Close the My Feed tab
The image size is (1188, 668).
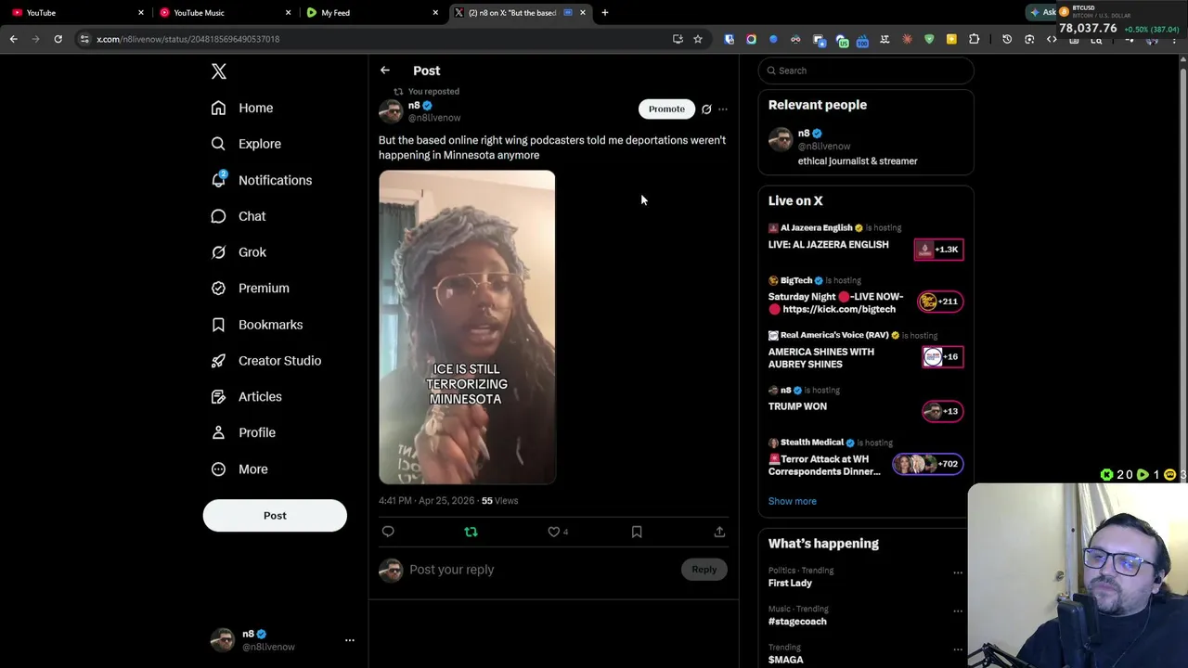(x=435, y=13)
